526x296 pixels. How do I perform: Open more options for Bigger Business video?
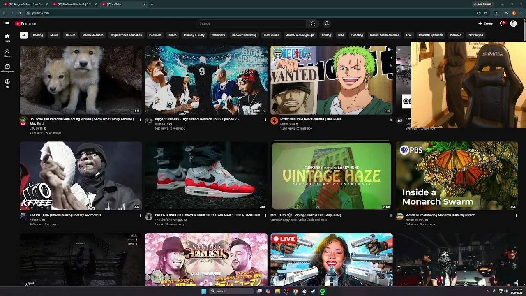265,120
